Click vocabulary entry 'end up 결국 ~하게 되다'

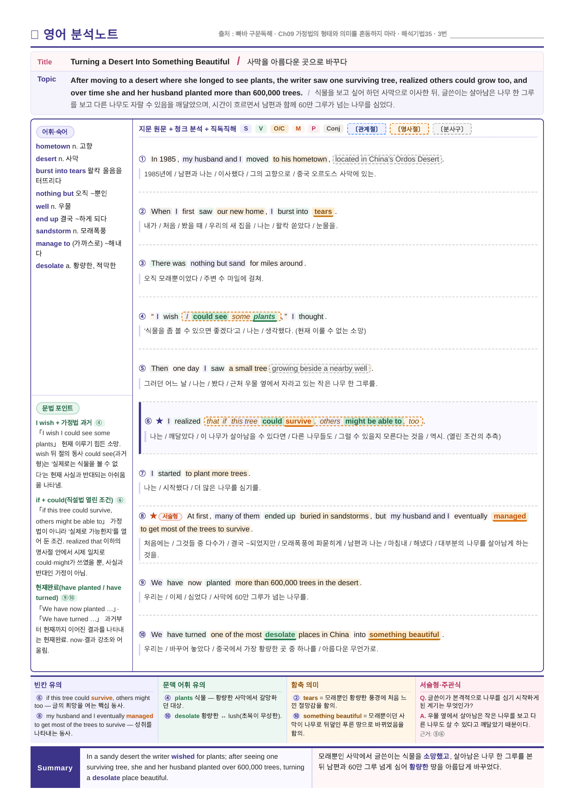tap(71, 219)
